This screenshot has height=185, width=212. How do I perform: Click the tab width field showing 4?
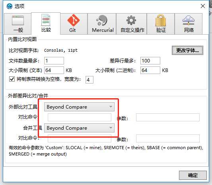point(89,80)
